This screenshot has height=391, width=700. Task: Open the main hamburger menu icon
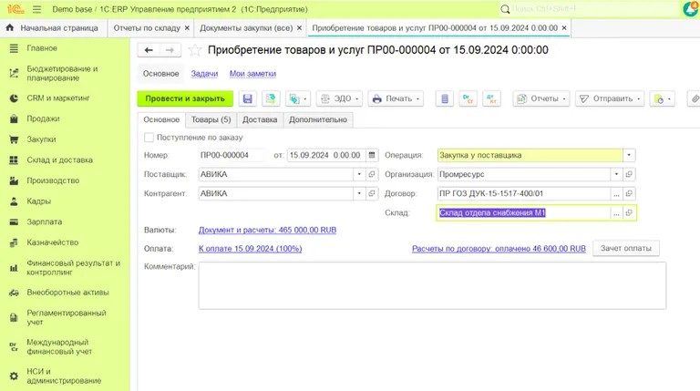(x=36, y=8)
